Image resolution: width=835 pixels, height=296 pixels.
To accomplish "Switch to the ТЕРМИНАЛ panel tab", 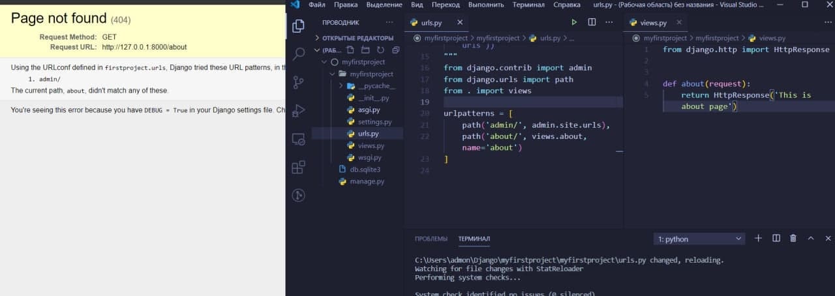I will pos(474,239).
